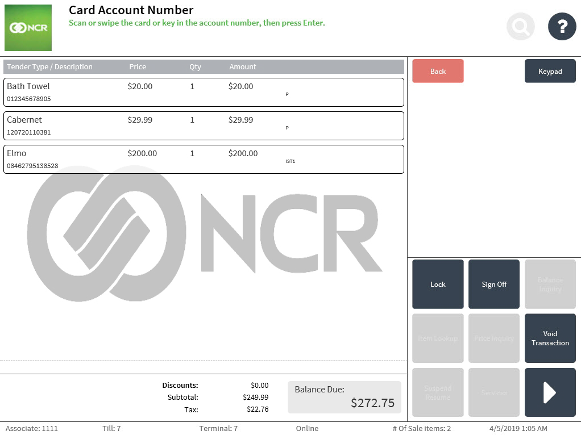Click the Terminal: 7 status entry
Screen dimensions: 581x435
[218, 428]
